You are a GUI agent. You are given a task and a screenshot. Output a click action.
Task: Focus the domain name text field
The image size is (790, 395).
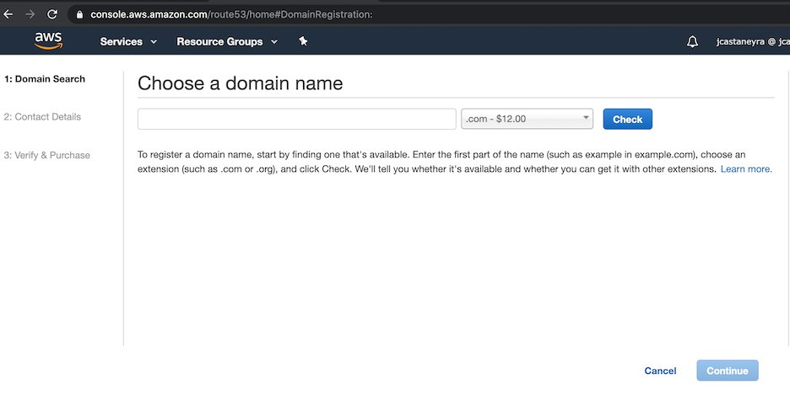click(297, 119)
